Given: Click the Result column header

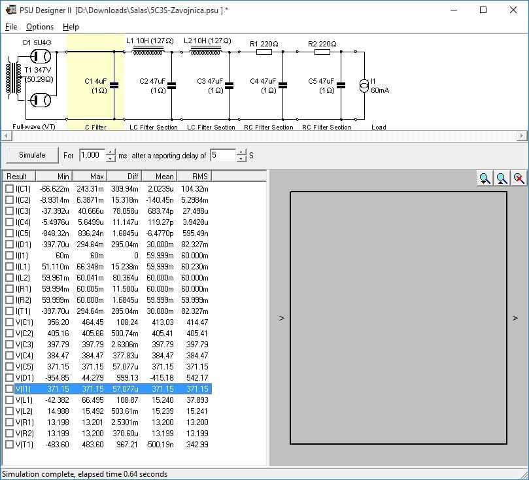Looking at the screenshot, I should point(19,177).
